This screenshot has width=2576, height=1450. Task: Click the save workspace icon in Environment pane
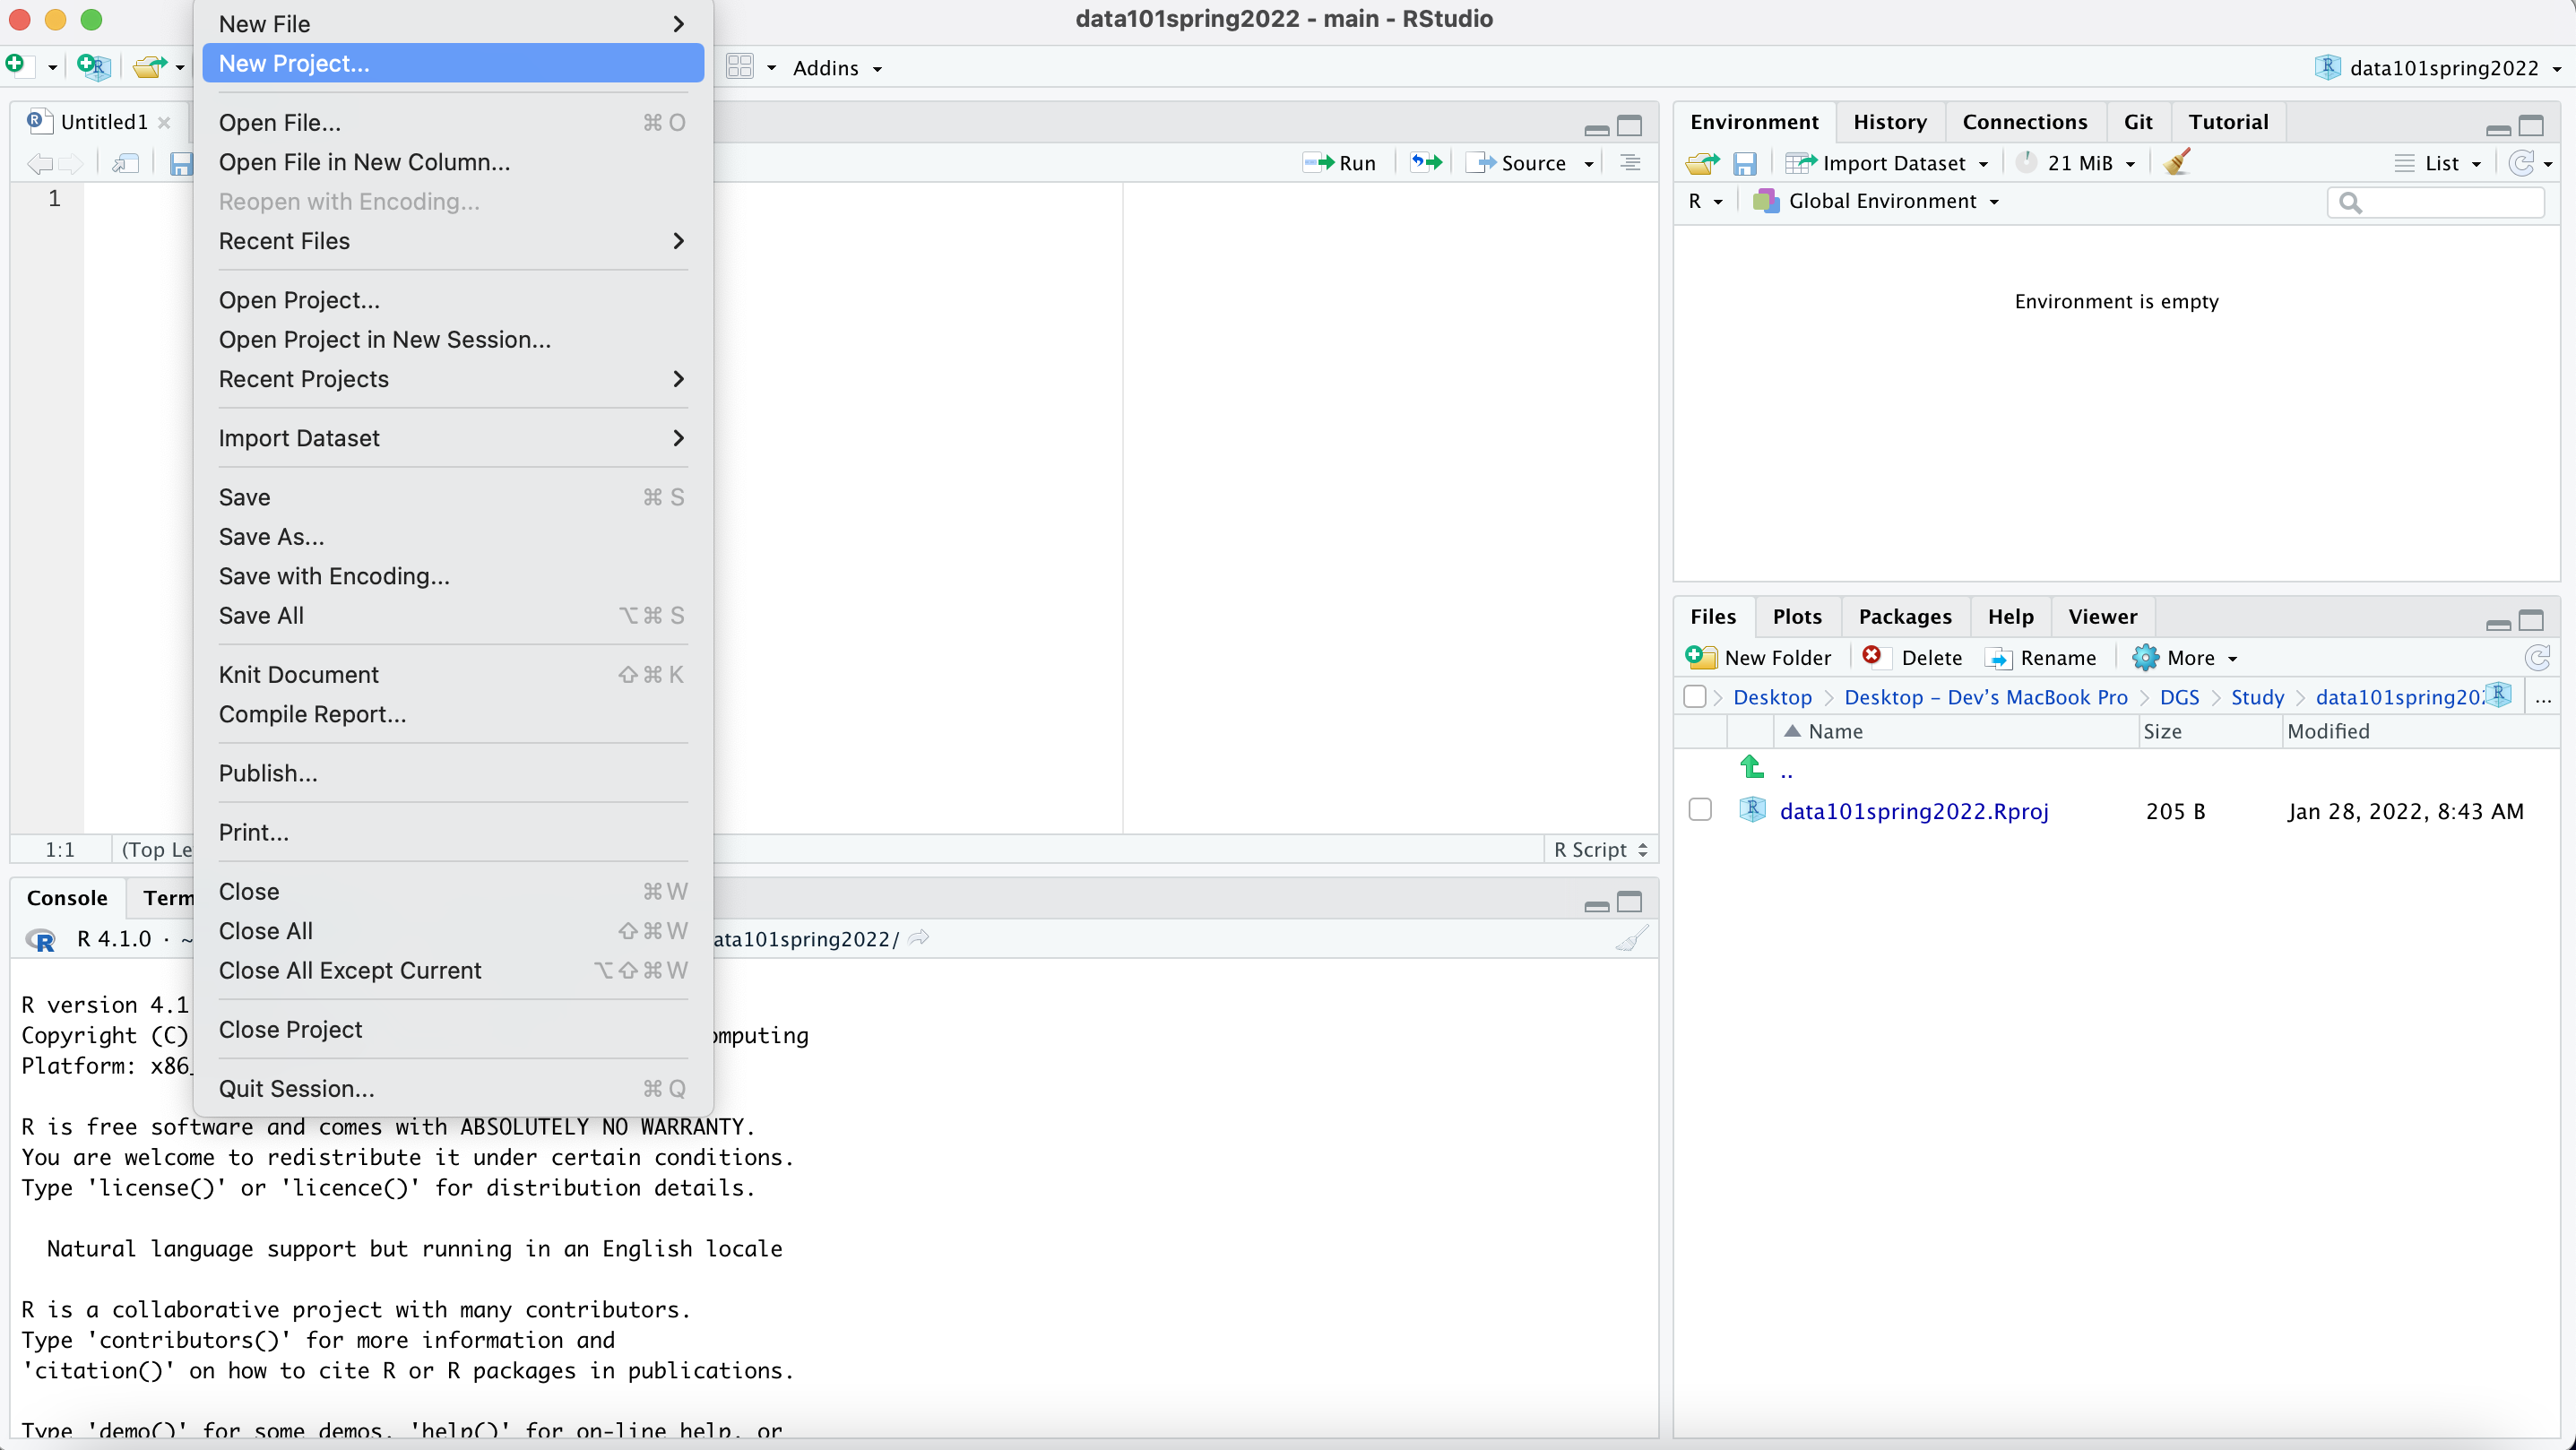1745,163
